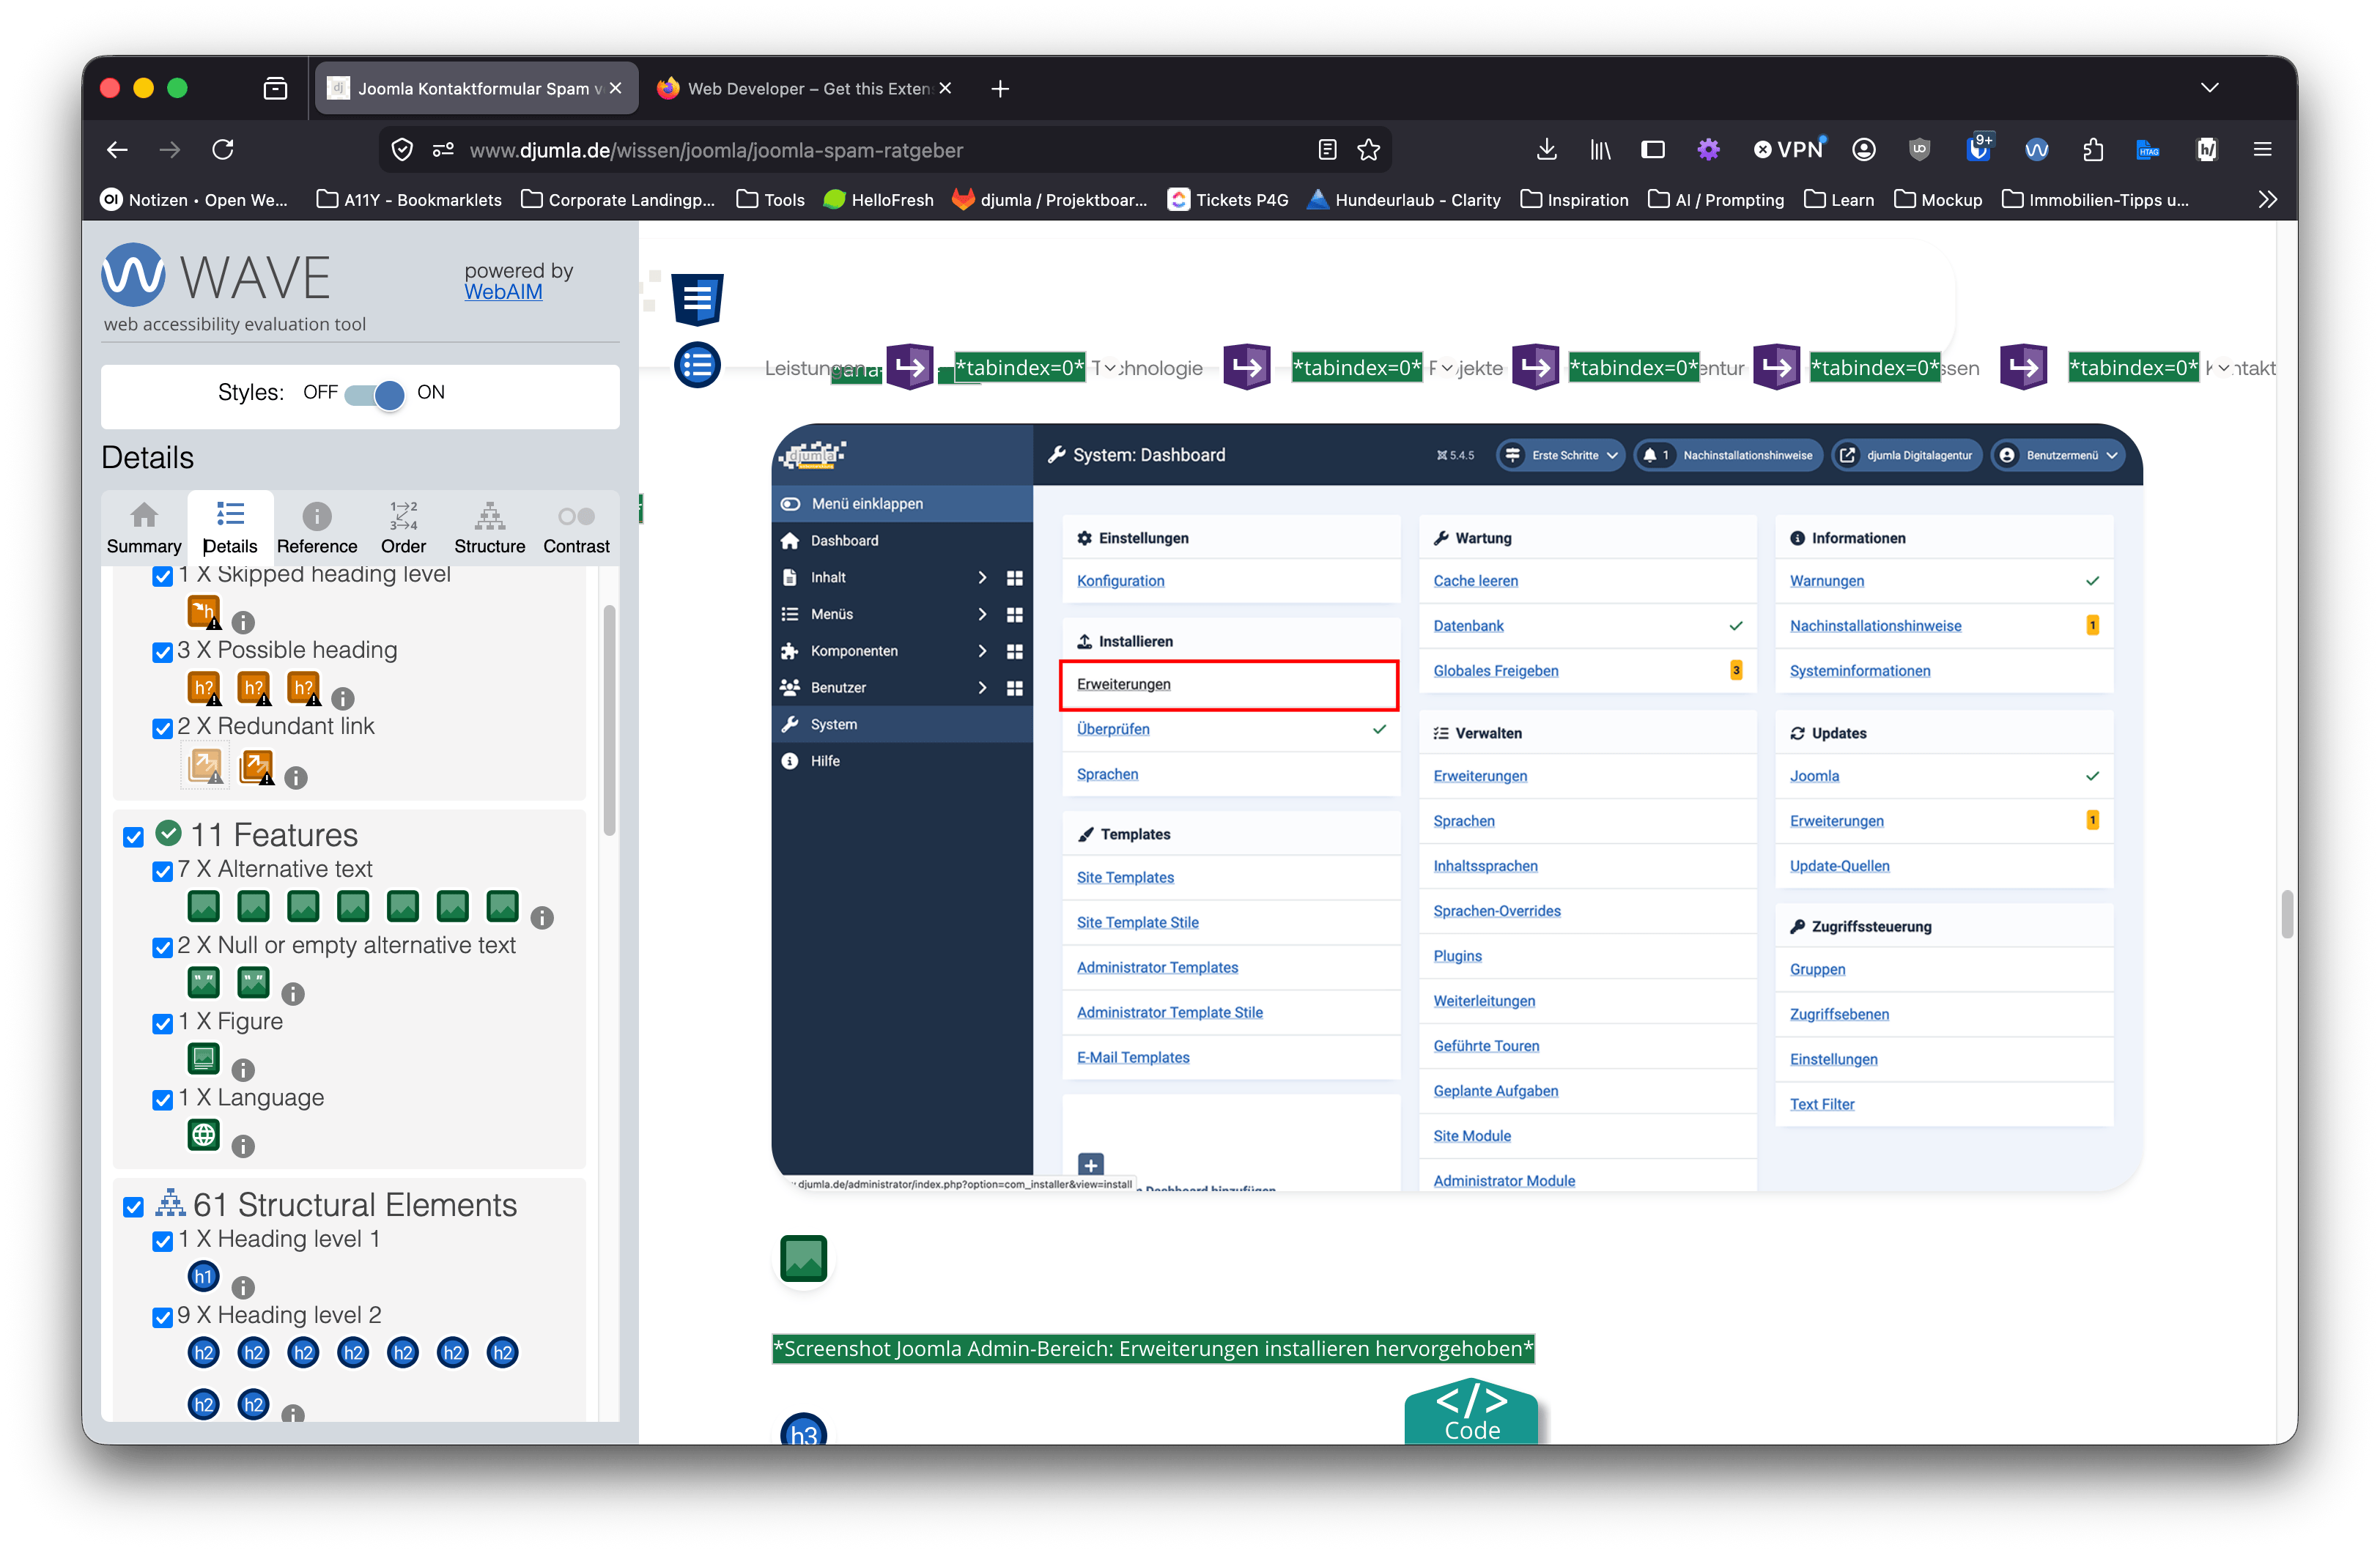Open a new browser tab
2380x1553 pixels.
coord(999,89)
